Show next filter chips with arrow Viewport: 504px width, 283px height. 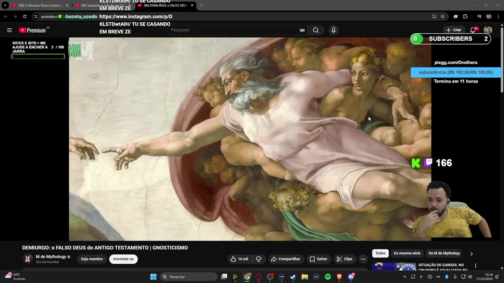tap(471, 254)
